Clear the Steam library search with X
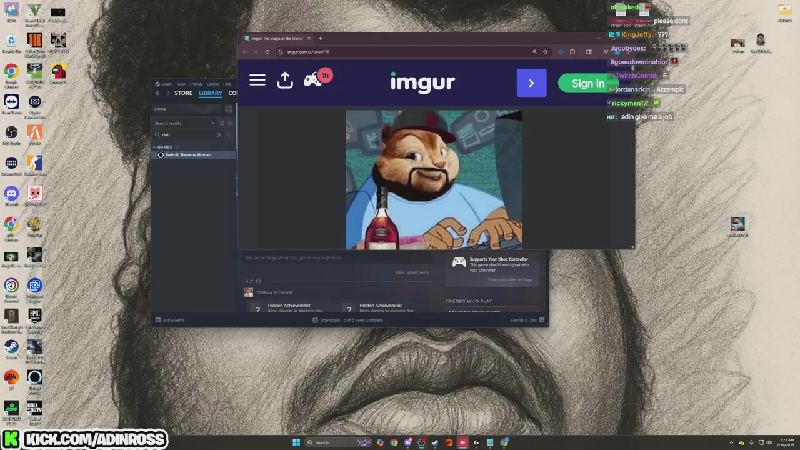 (219, 135)
